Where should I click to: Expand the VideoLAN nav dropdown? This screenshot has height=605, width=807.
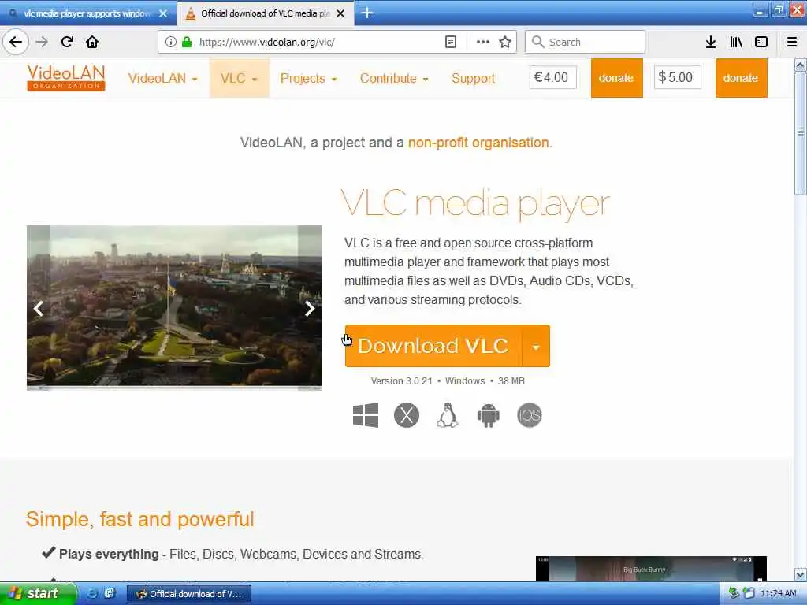click(x=162, y=78)
